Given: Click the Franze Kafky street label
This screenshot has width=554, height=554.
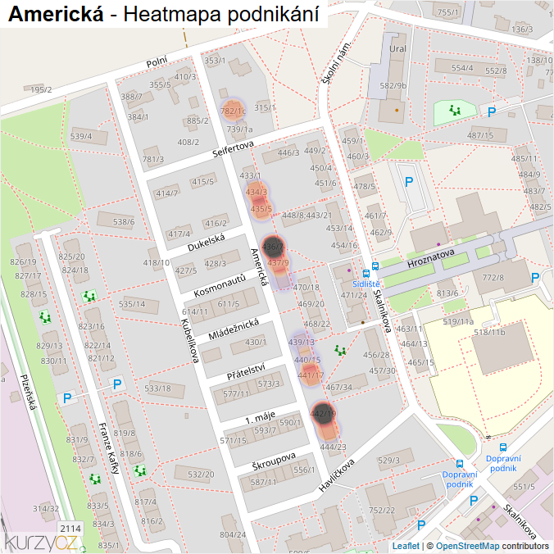Looking at the screenshot, I should 108,448.
